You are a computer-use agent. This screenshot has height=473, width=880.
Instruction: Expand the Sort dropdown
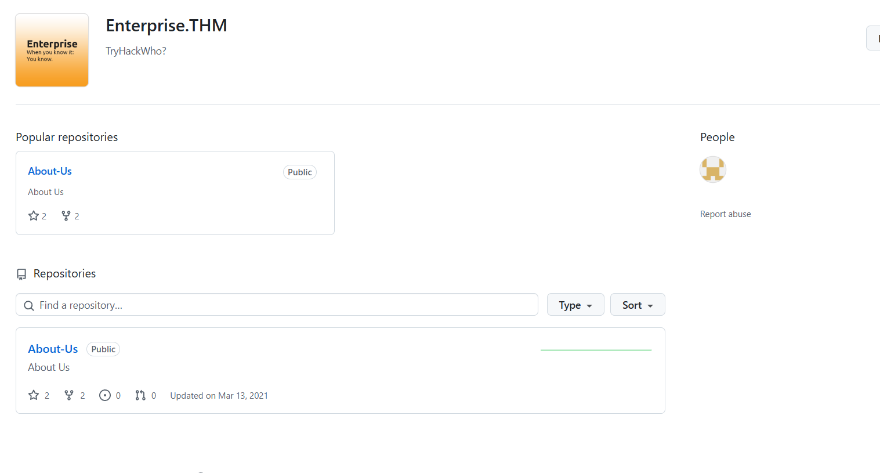pyautogui.click(x=637, y=305)
